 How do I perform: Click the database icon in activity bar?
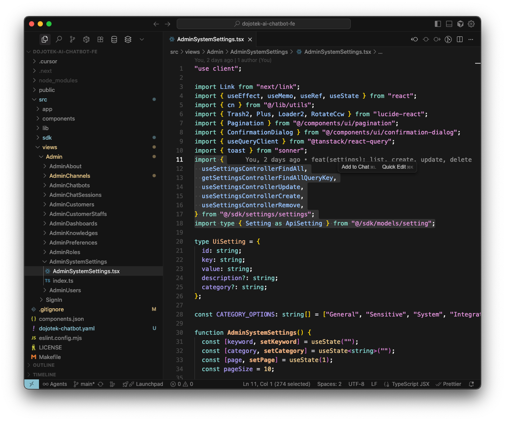pyautogui.click(x=114, y=39)
